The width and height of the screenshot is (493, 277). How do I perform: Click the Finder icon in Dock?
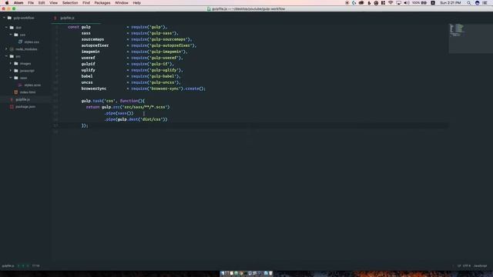pos(223,274)
